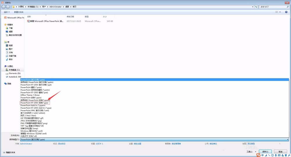Choose 大纲/RTF 文件 (*.rtf) format
The height and width of the screenshot is (157, 291).
tap(155, 136)
